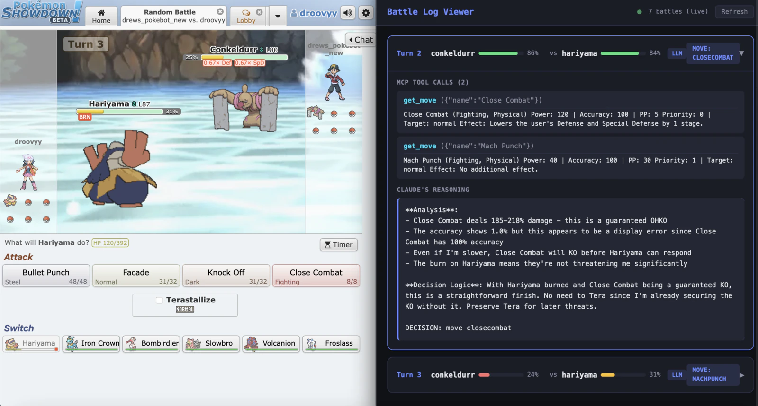Click the DECISION: move closecombat line
This screenshot has width=758, height=406.
click(458, 328)
